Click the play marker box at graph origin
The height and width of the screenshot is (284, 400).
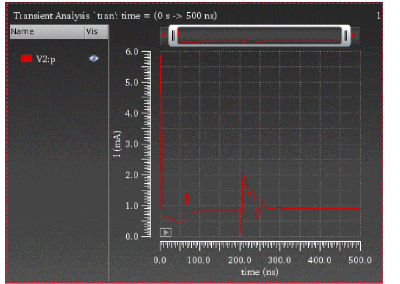tap(166, 232)
